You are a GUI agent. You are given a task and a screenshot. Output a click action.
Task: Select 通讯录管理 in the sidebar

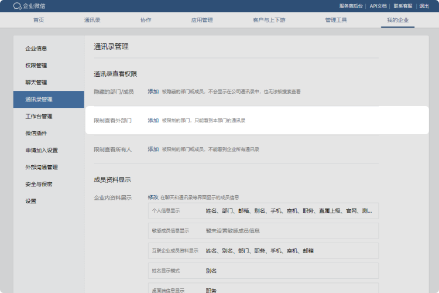coord(49,99)
